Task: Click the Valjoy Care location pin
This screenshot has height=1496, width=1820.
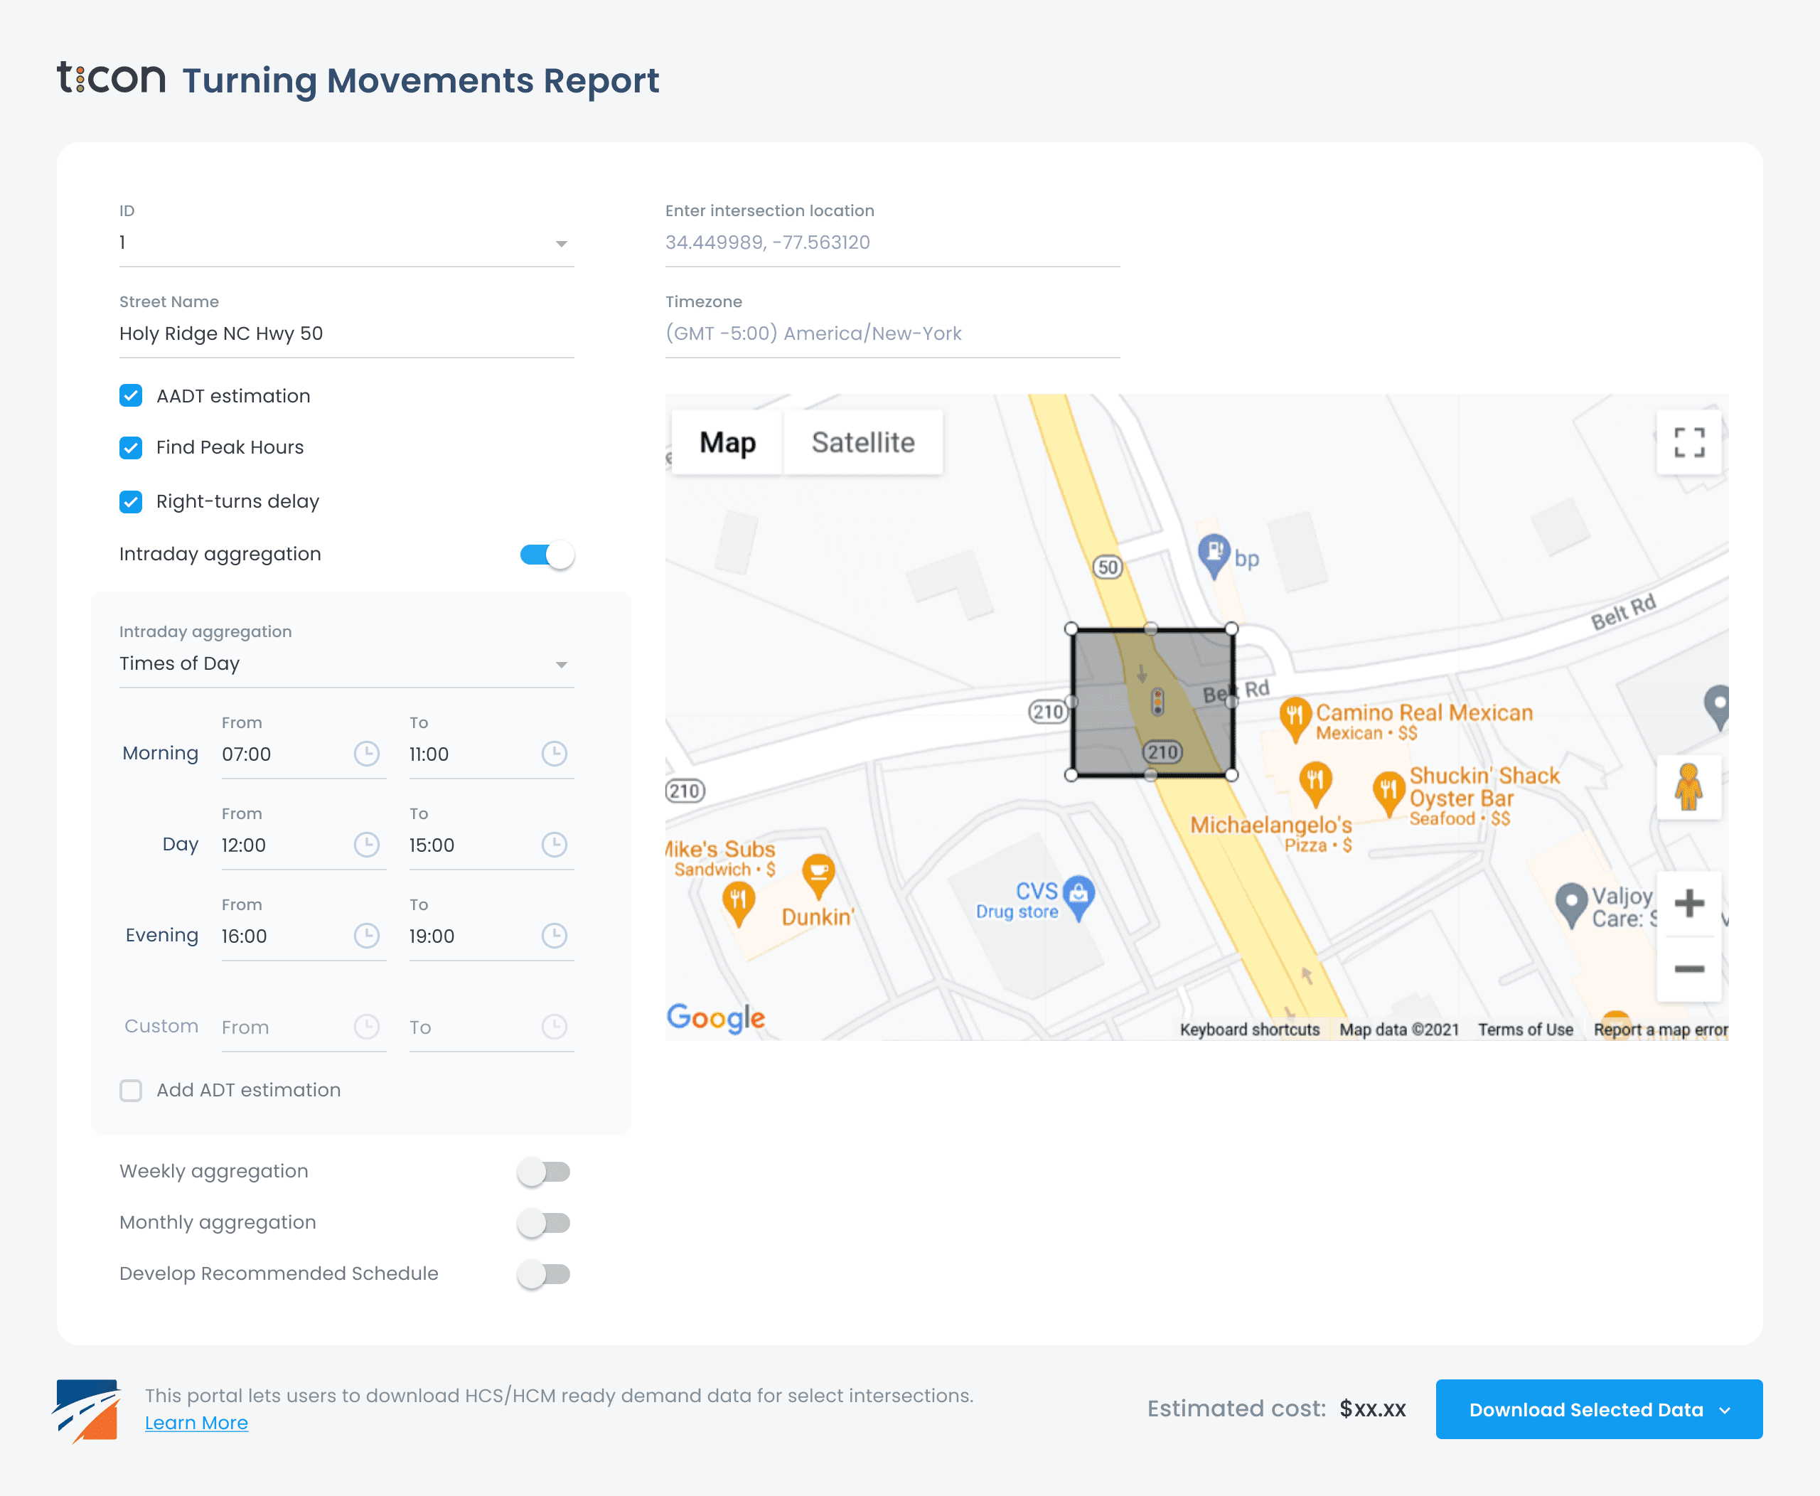Action: [1571, 905]
